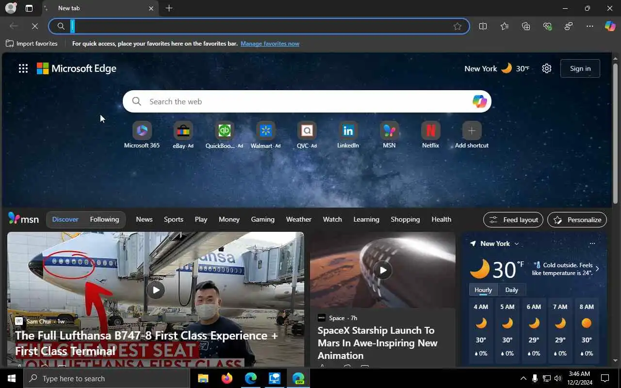Switch to the Discover feed
The image size is (621, 388).
click(65, 219)
